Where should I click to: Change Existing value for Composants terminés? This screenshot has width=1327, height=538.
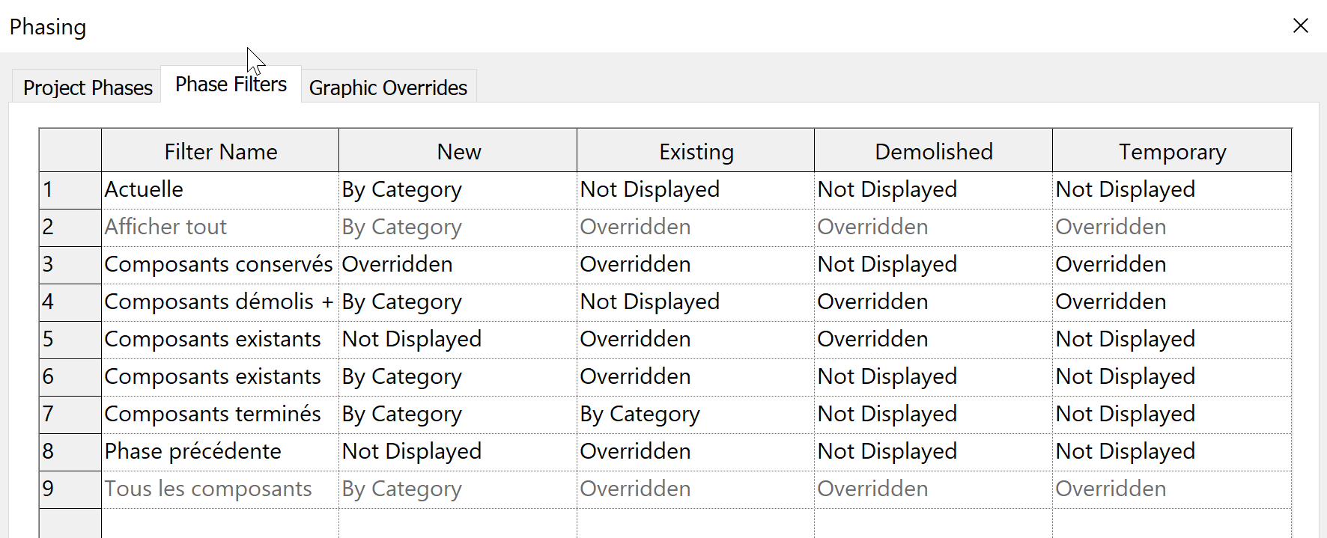click(x=694, y=414)
